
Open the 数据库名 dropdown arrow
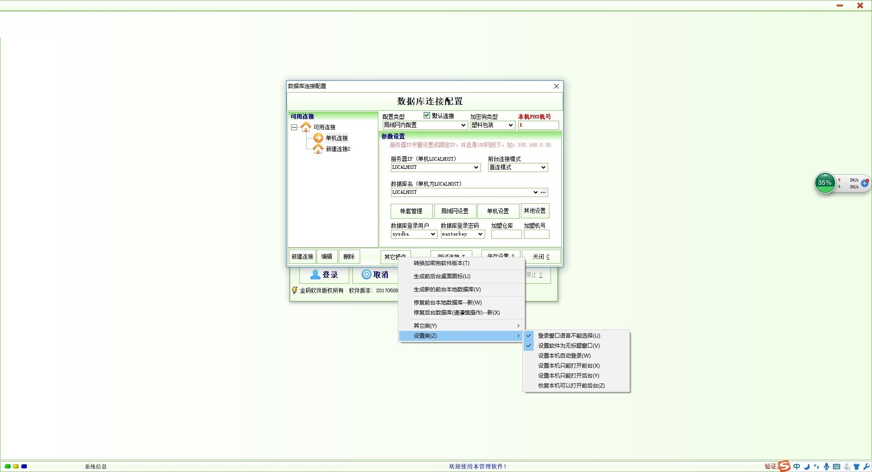point(535,192)
